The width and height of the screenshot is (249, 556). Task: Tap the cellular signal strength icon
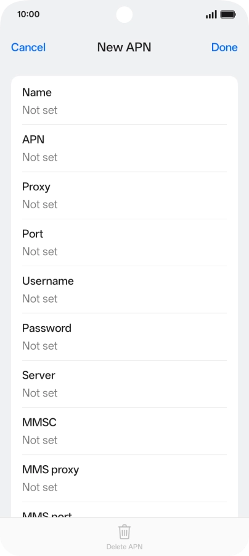pos(211,15)
